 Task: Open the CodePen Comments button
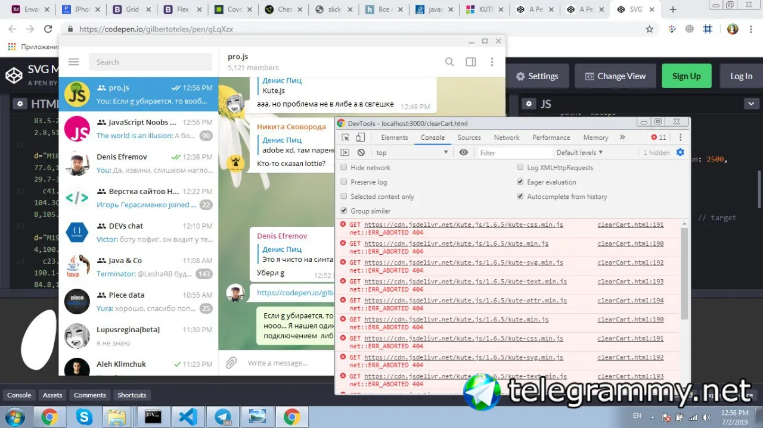tap(90, 395)
